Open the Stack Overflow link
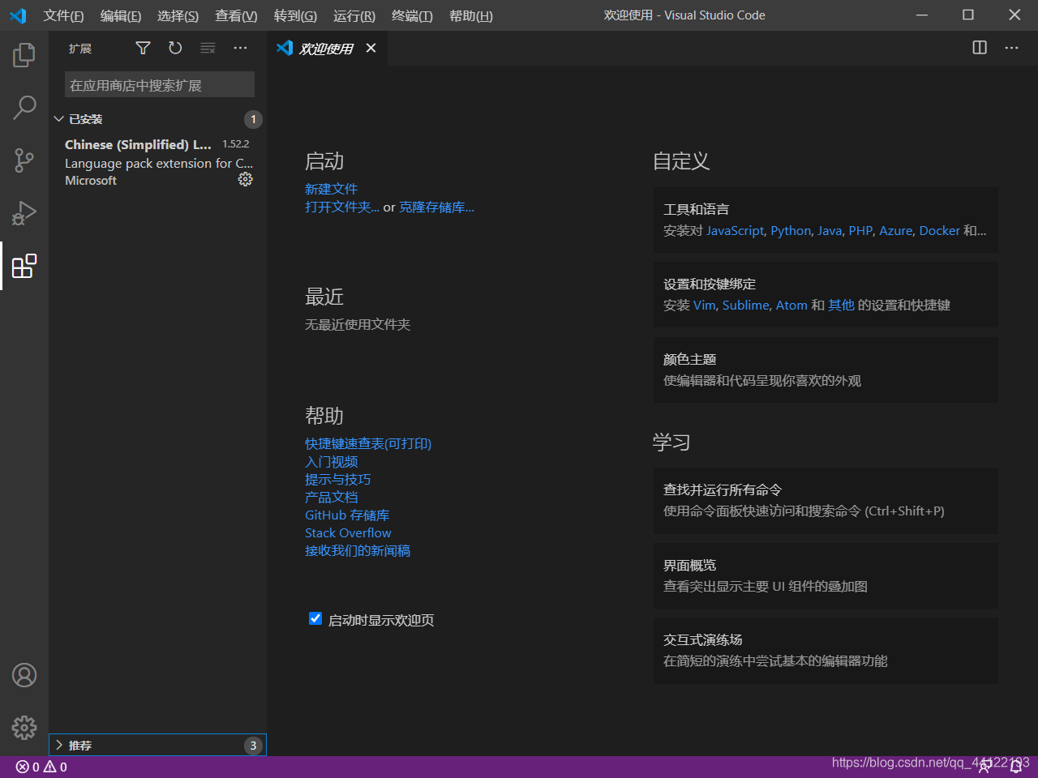 point(348,532)
